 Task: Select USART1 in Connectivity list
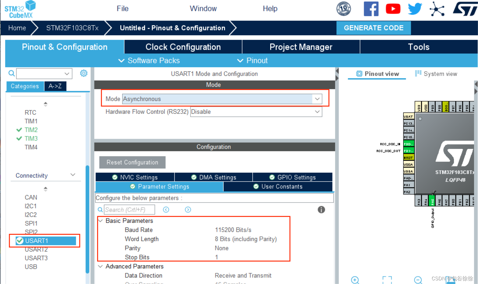click(x=46, y=241)
